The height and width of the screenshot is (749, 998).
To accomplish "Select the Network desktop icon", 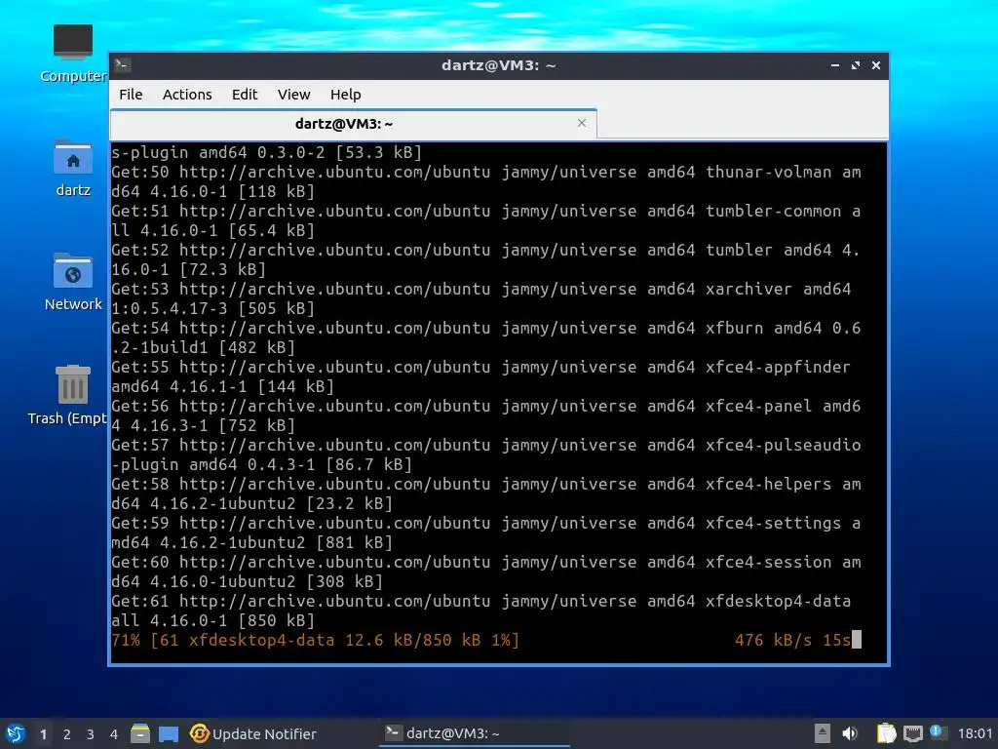I will [73, 282].
